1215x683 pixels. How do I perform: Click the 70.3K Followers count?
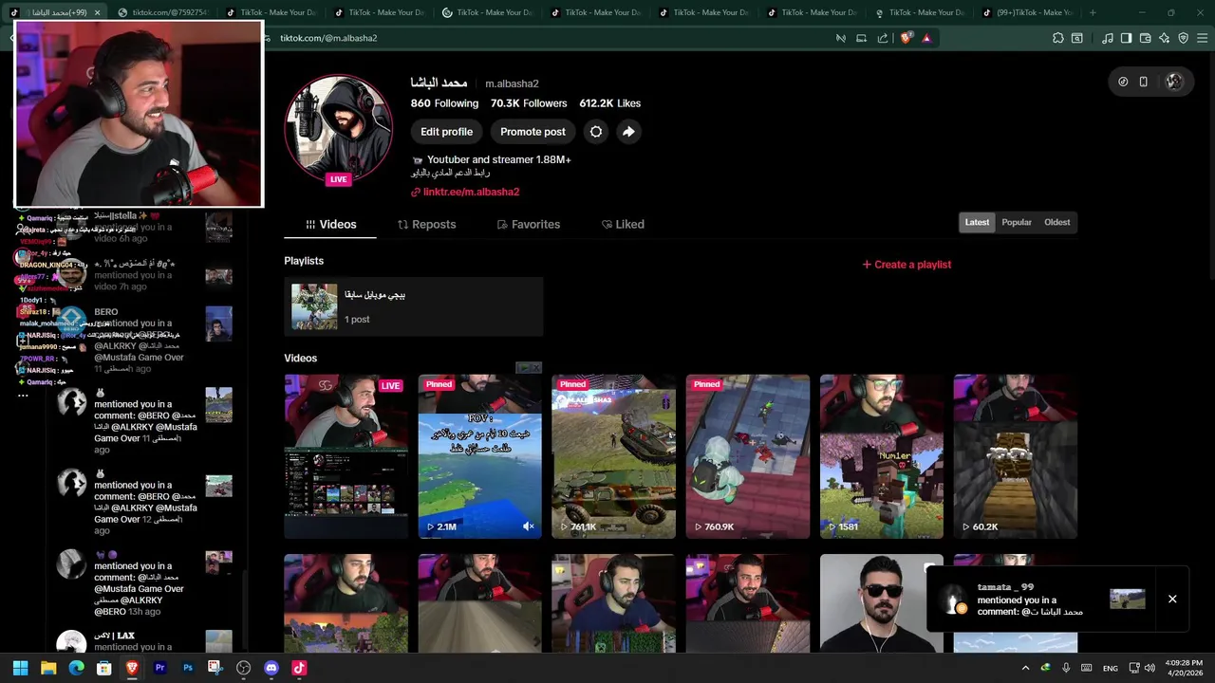point(529,103)
